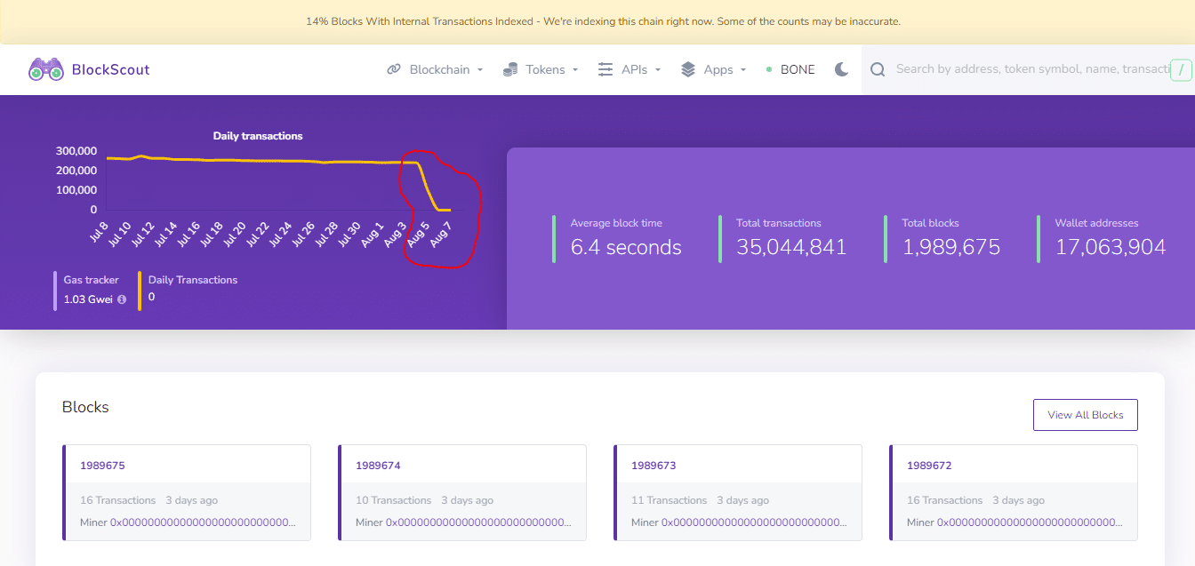Click the indexing notice banner text

603,21
